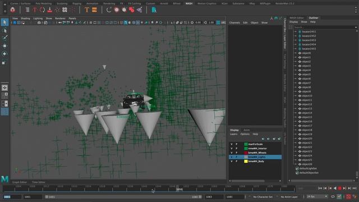Click the scattered-dots MASH shelf icon
359x202 pixels.
coord(57,10)
